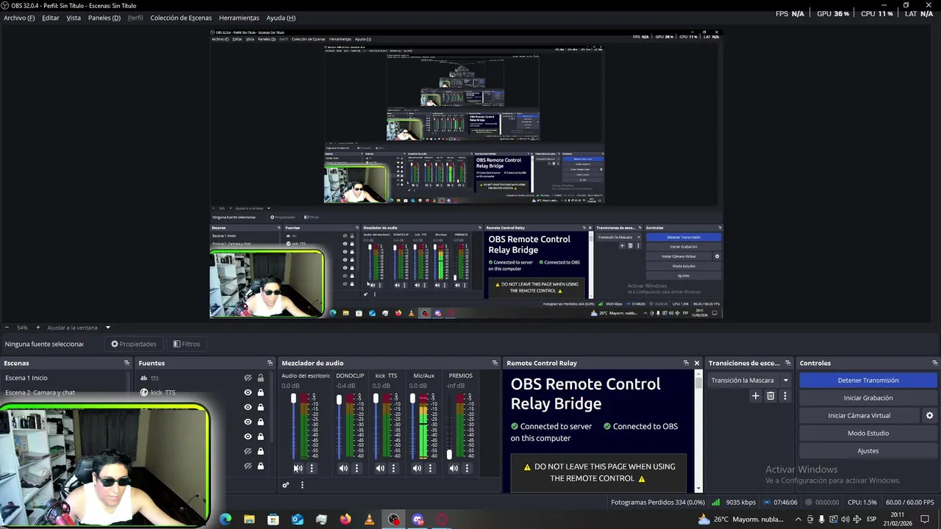Expand the Transición la Mascara dropdown

(785, 381)
